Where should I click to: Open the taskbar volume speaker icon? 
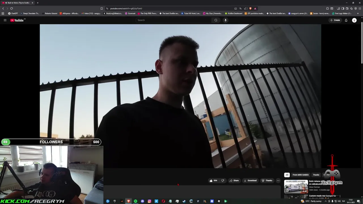click(x=339, y=201)
